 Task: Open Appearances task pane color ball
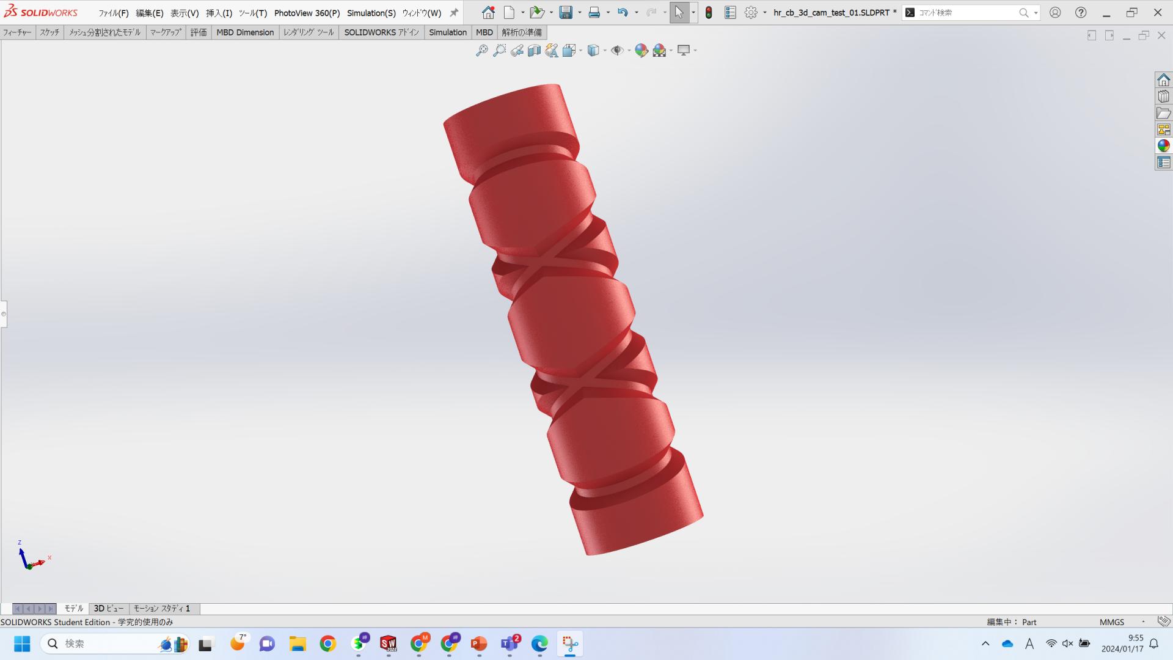click(1163, 146)
